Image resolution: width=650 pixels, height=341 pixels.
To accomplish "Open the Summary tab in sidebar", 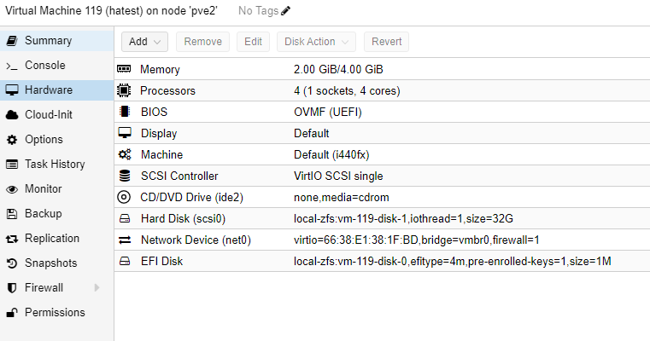I will click(56, 41).
